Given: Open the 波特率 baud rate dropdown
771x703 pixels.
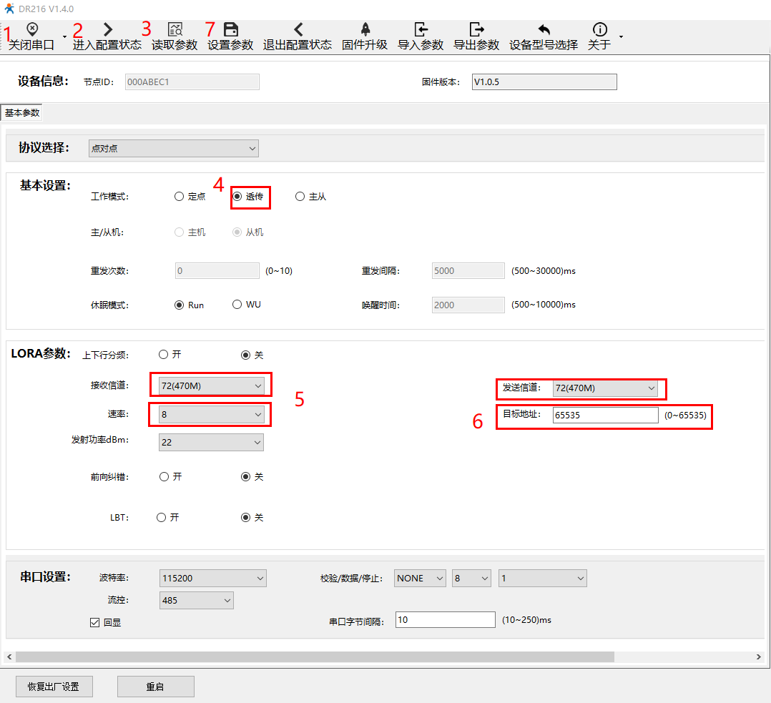Looking at the screenshot, I should (x=212, y=578).
